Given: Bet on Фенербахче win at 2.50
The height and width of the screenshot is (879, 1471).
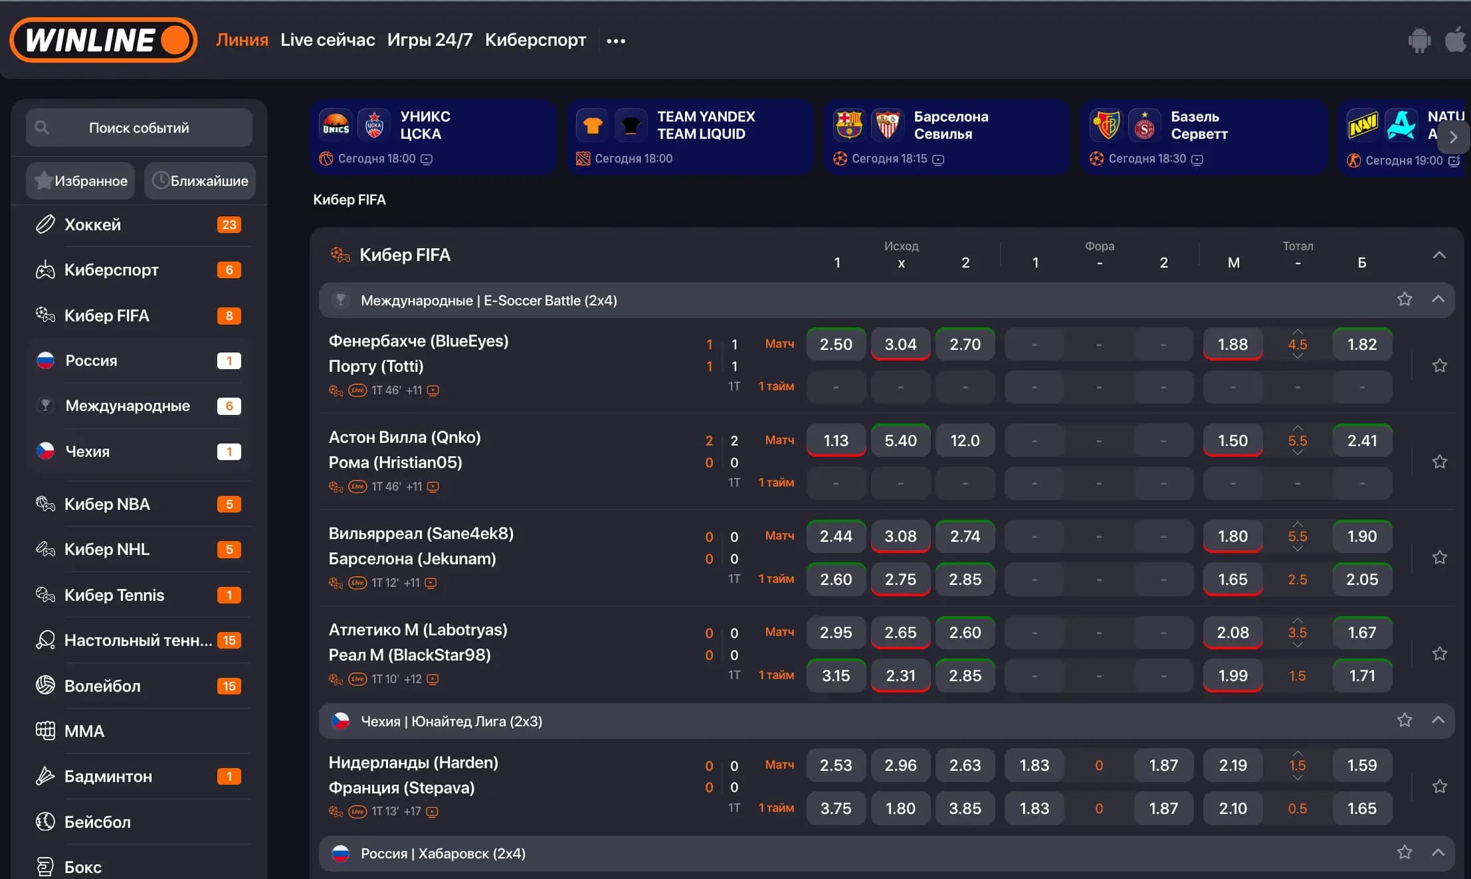Looking at the screenshot, I should [x=836, y=345].
